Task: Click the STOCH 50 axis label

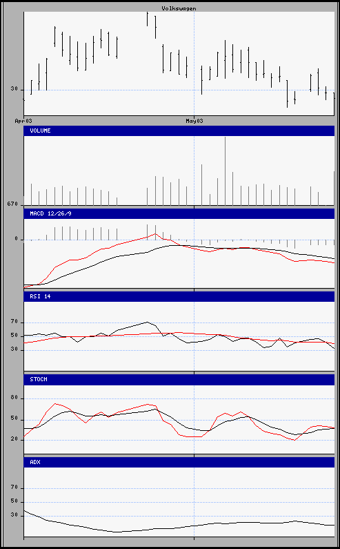Action: [x=14, y=419]
